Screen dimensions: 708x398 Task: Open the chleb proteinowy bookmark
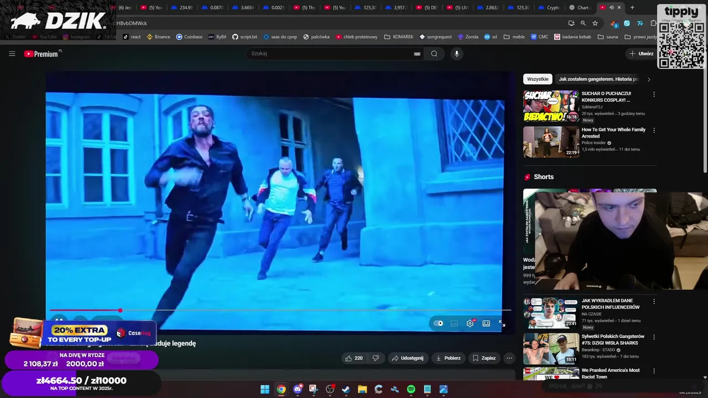point(356,37)
